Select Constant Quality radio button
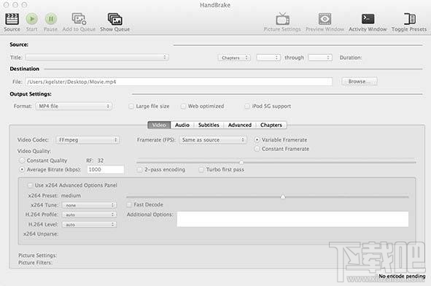 (x=22, y=161)
